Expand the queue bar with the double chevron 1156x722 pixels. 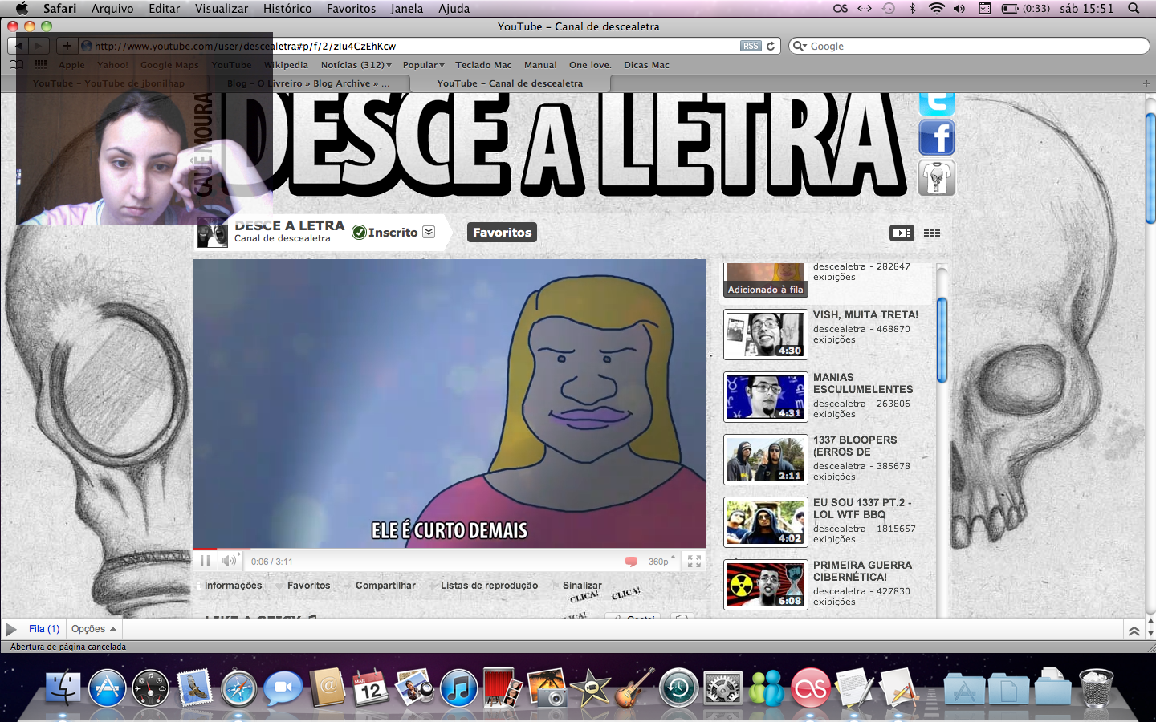[1134, 631]
